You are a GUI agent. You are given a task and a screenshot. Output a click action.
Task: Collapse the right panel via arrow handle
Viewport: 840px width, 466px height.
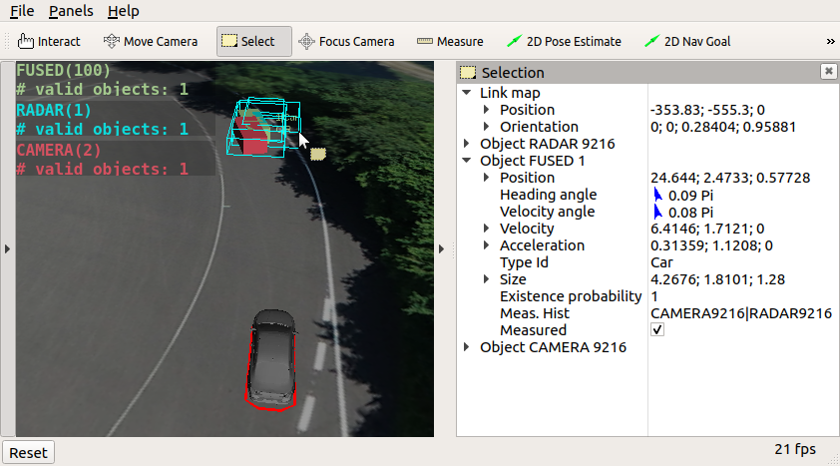coord(441,249)
